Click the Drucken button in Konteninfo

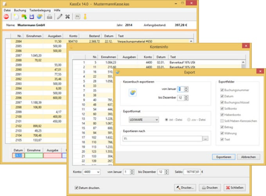point(210,187)
